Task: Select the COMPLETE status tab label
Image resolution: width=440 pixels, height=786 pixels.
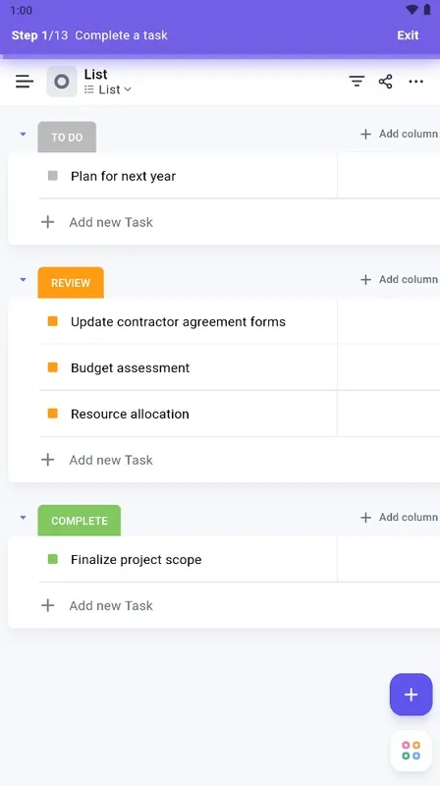Action: pyautogui.click(x=80, y=521)
